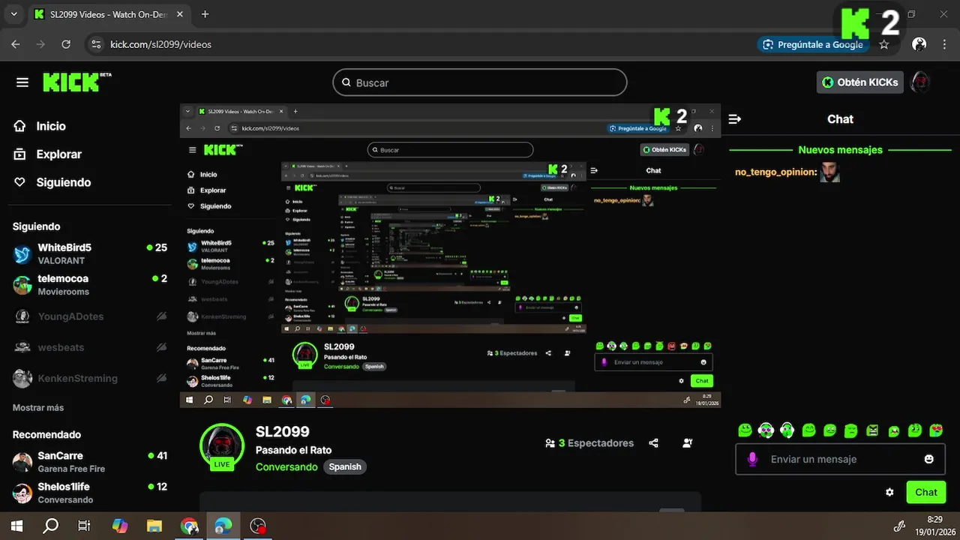Open Task View on the taskbar
The width and height of the screenshot is (960, 540).
(85, 526)
